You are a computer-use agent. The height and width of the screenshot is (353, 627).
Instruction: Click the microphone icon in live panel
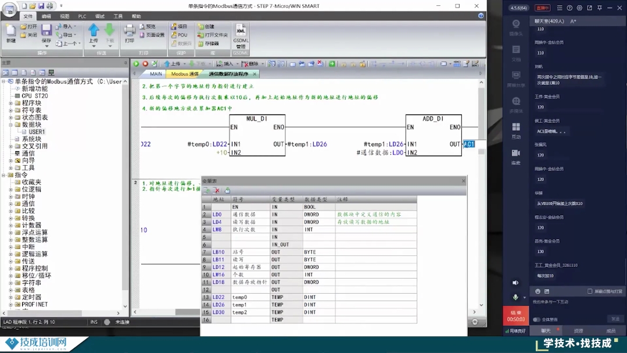tap(515, 297)
